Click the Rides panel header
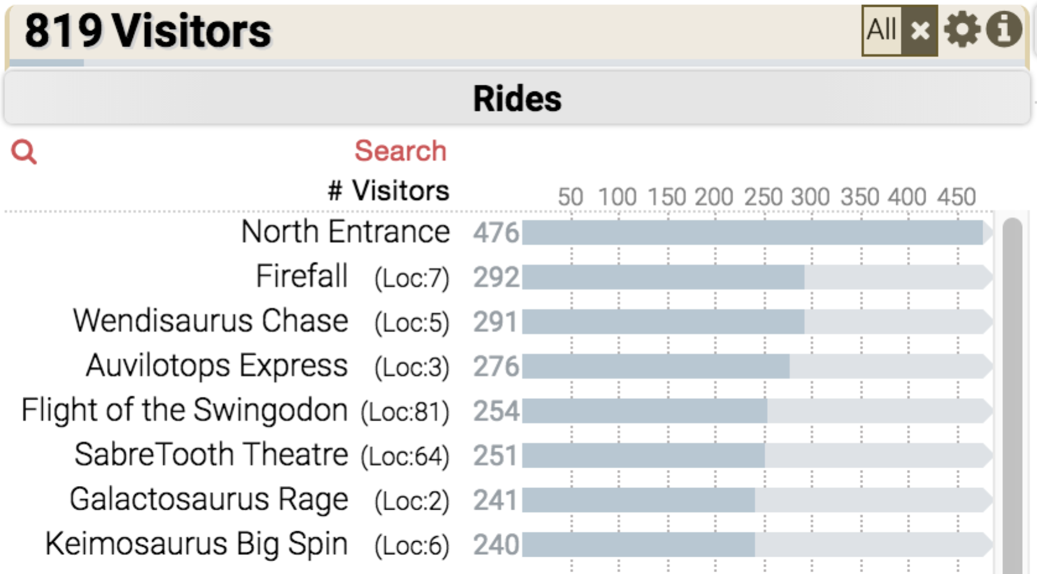The height and width of the screenshot is (574, 1037). [x=517, y=98]
